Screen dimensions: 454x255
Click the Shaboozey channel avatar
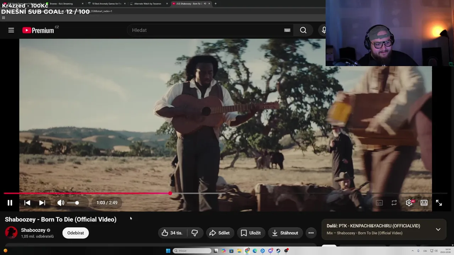tap(11, 233)
